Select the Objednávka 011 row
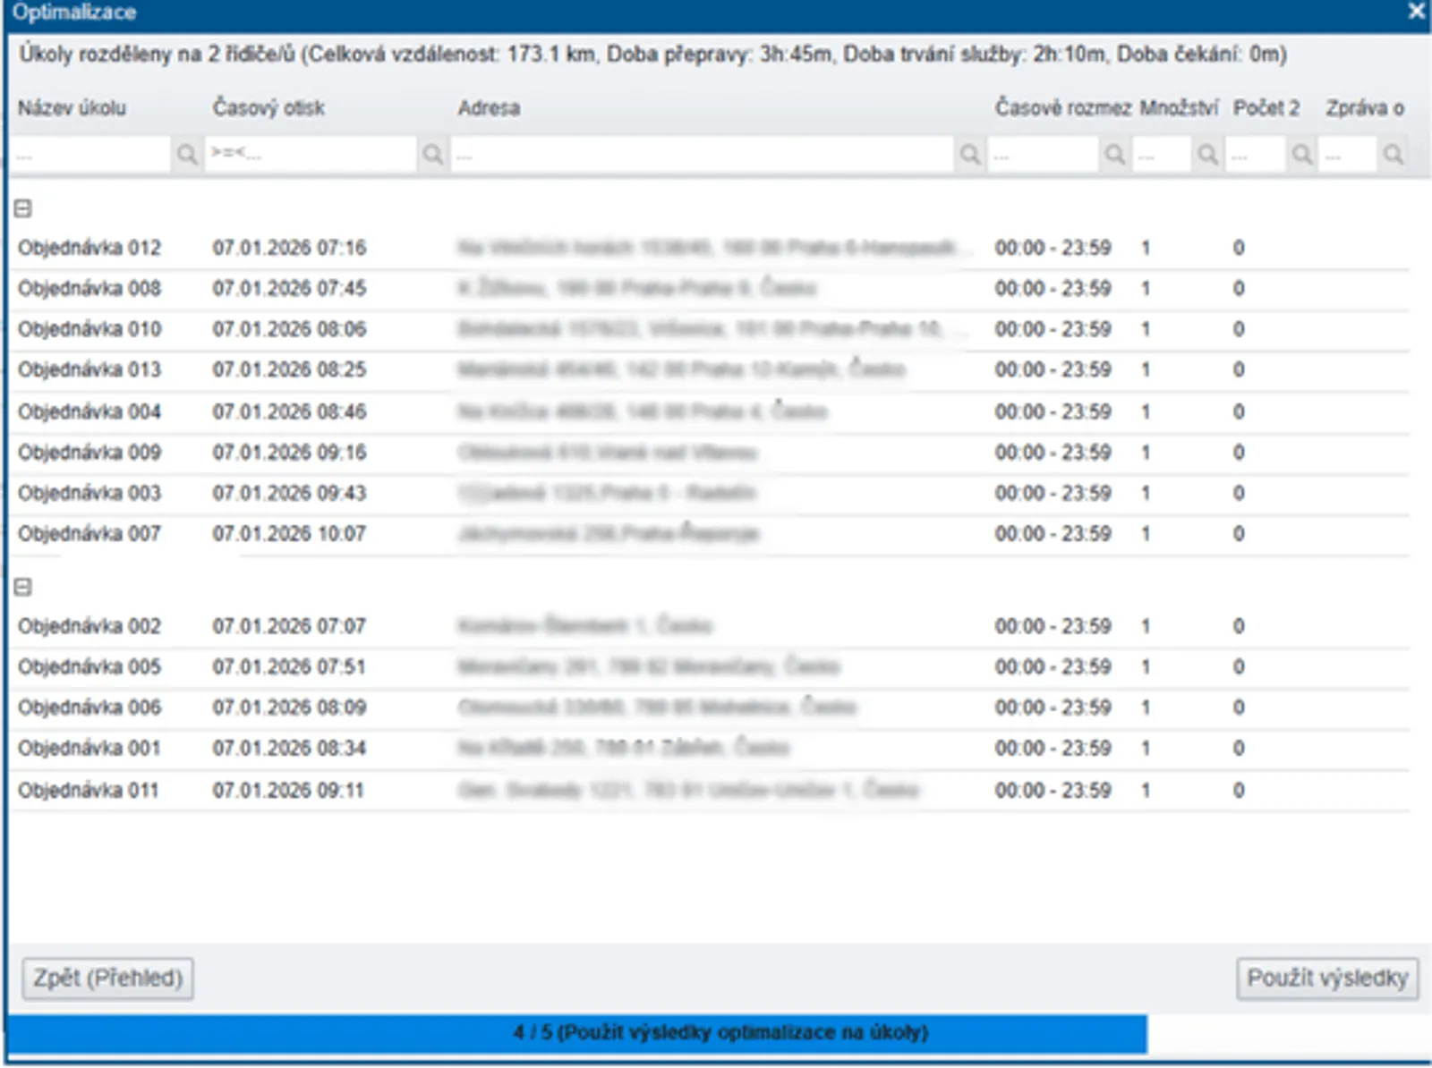1432x1068 pixels. coord(88,791)
